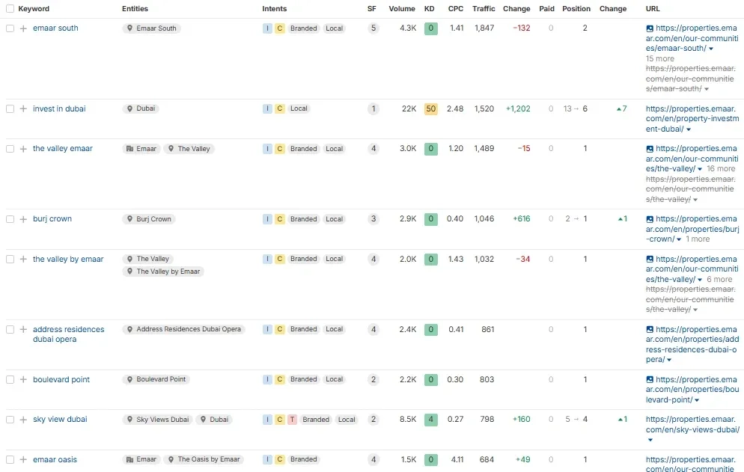The width and height of the screenshot is (744, 472).
Task: Click traffic change '+1,202' for invest in dubai
Action: click(x=518, y=108)
